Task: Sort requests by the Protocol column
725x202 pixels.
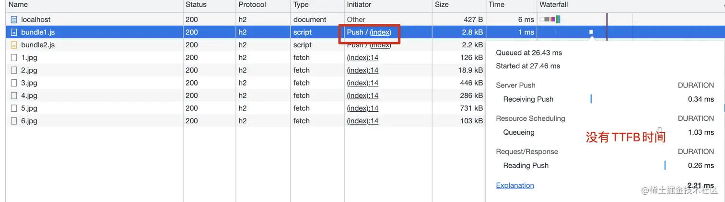Action: (x=252, y=5)
